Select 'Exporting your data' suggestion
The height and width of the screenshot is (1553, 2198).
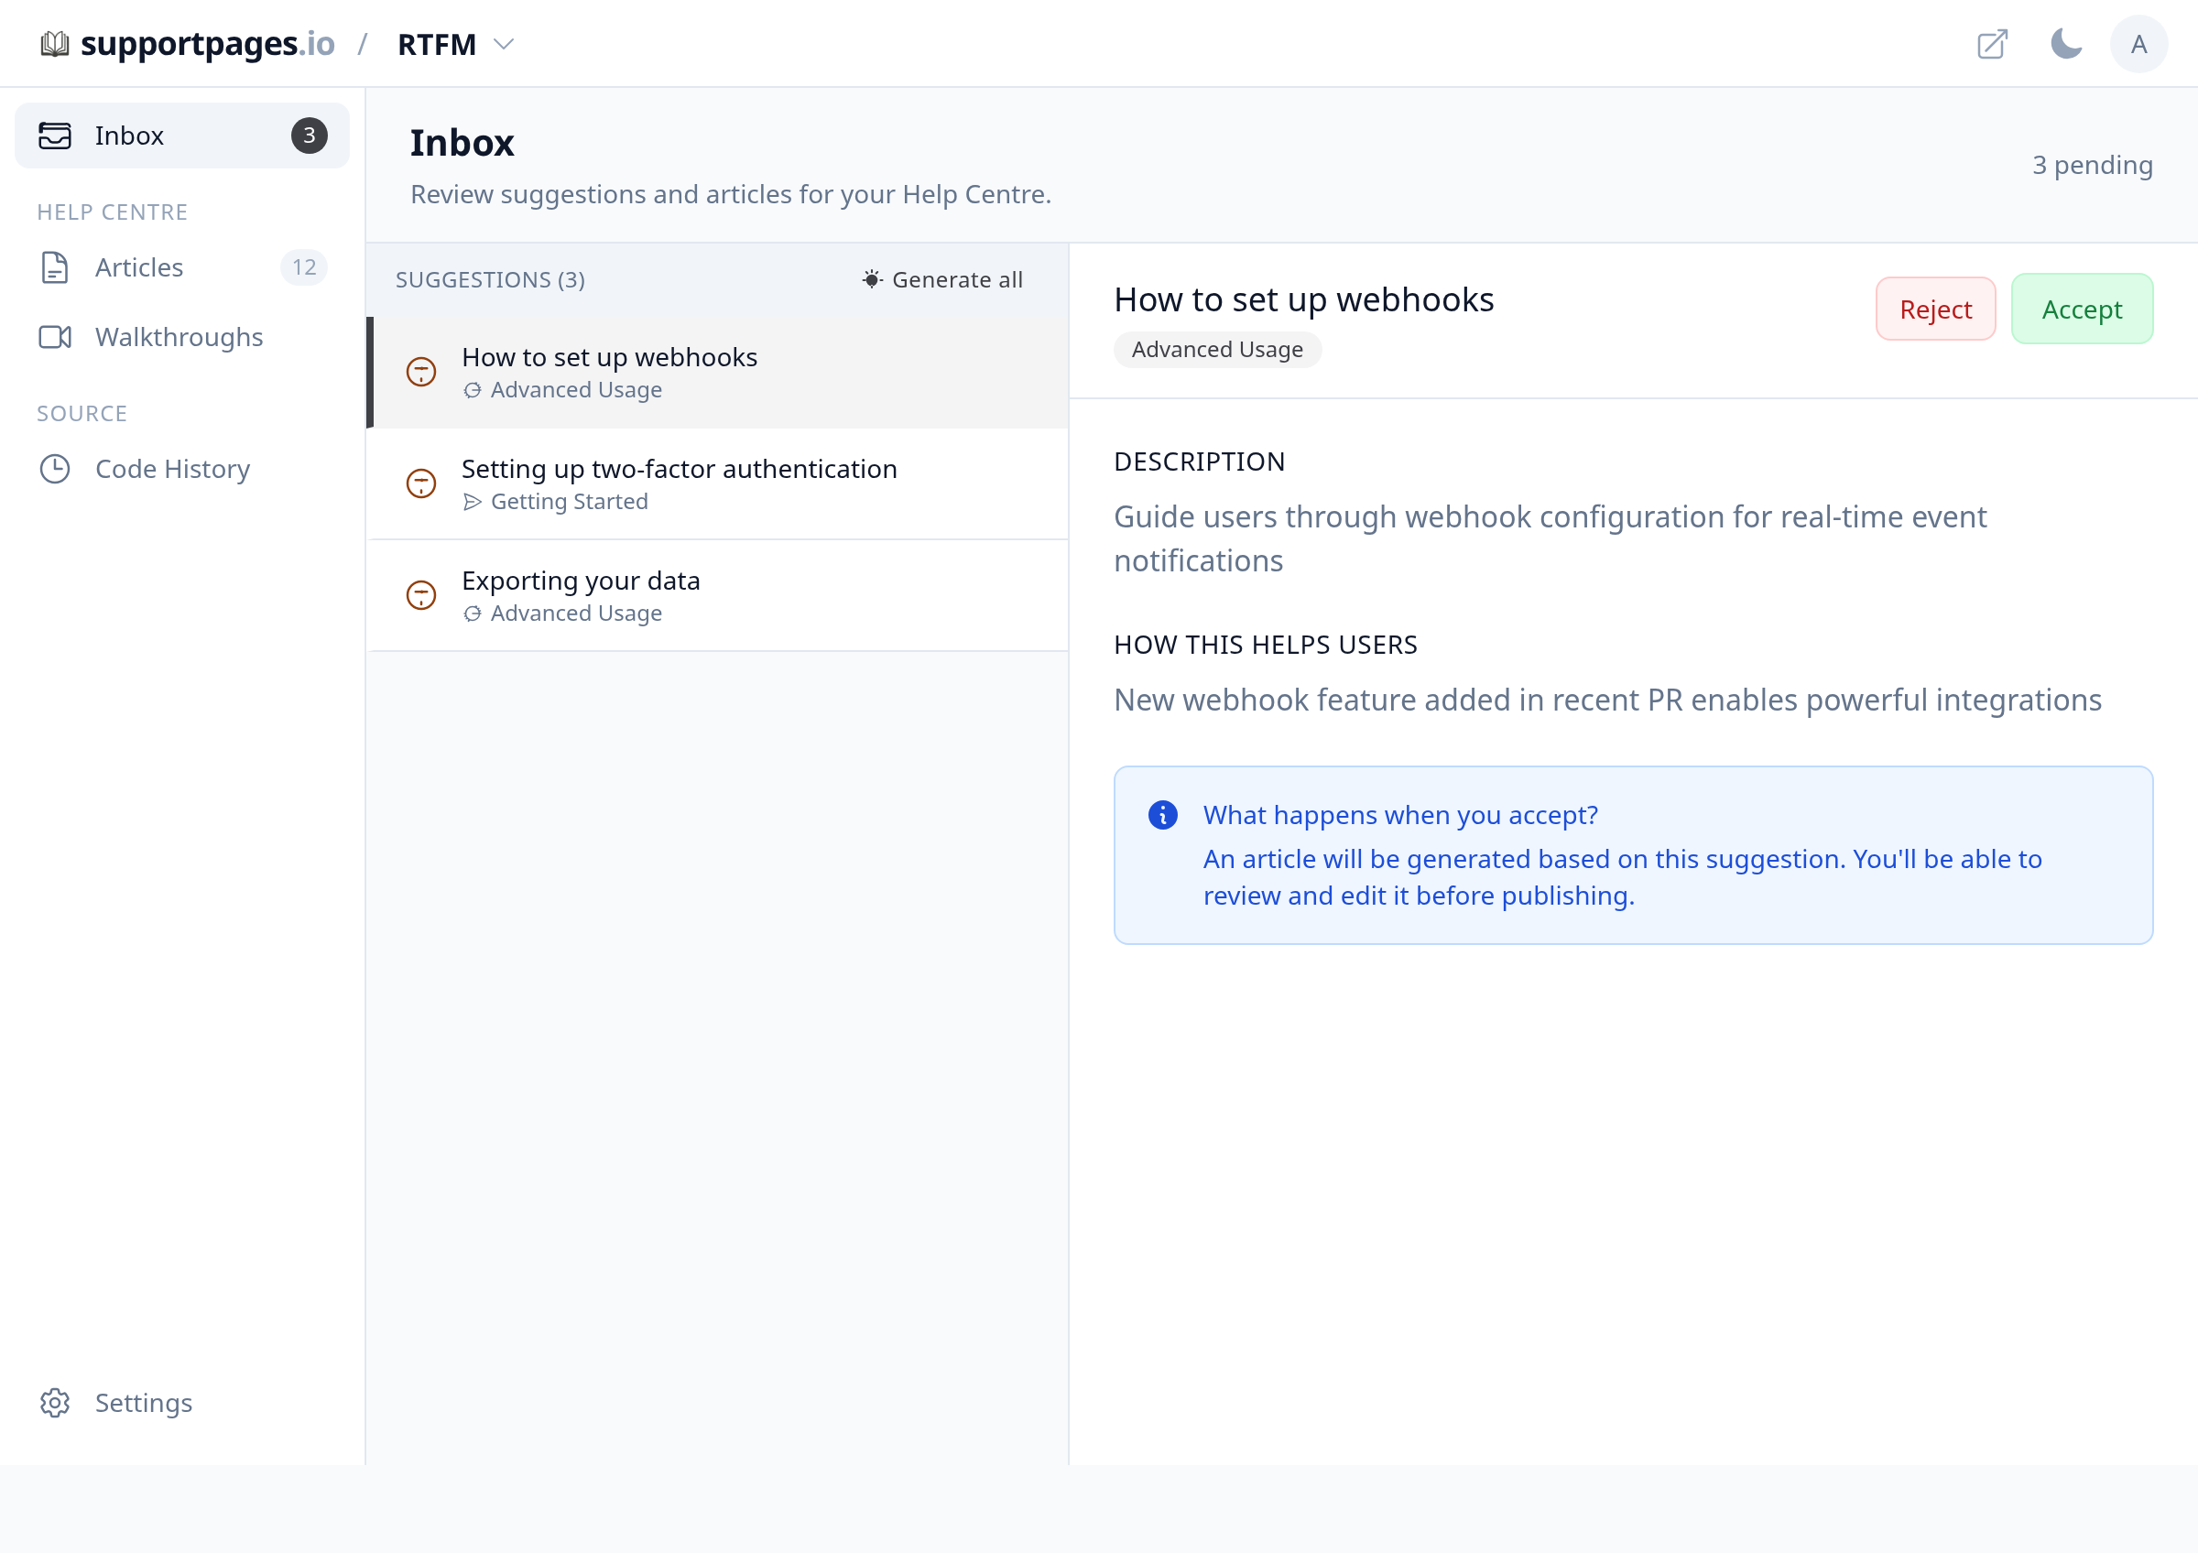pos(718,595)
